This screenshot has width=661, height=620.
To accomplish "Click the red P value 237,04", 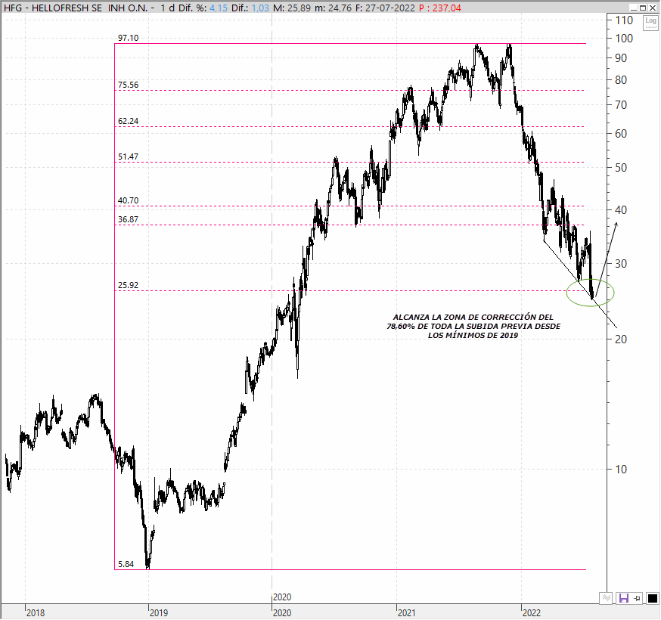I will click(x=446, y=8).
